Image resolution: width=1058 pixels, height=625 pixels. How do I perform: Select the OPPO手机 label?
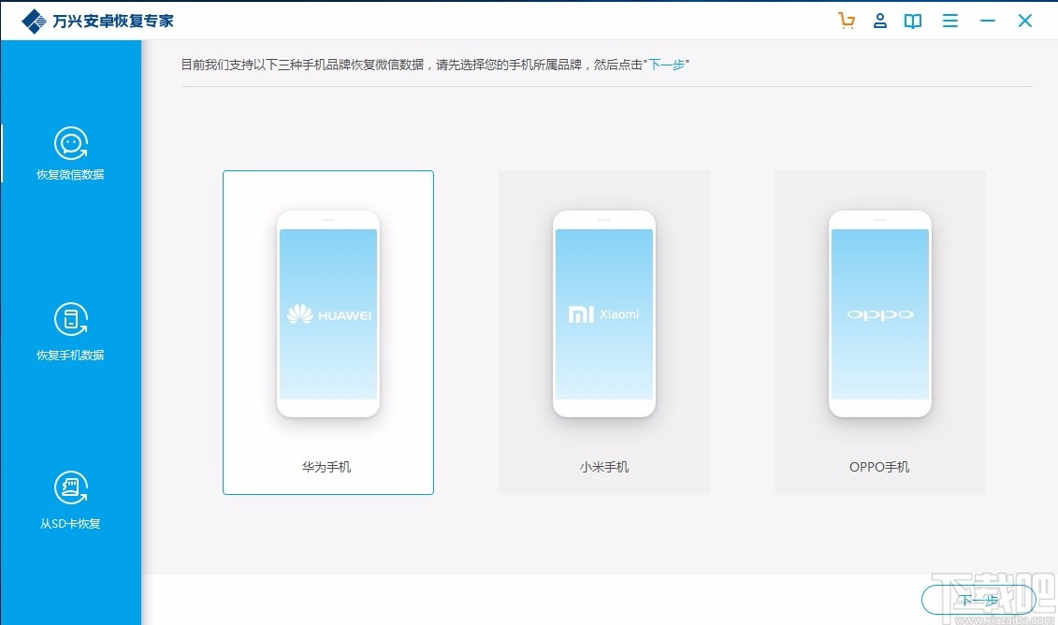[879, 467]
